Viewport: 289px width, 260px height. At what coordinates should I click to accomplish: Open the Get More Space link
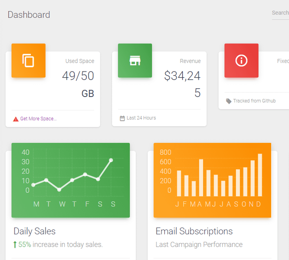point(38,119)
